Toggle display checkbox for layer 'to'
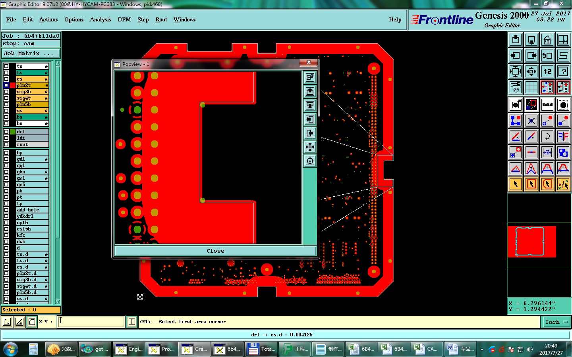The height and width of the screenshot is (357, 572). coord(6,66)
